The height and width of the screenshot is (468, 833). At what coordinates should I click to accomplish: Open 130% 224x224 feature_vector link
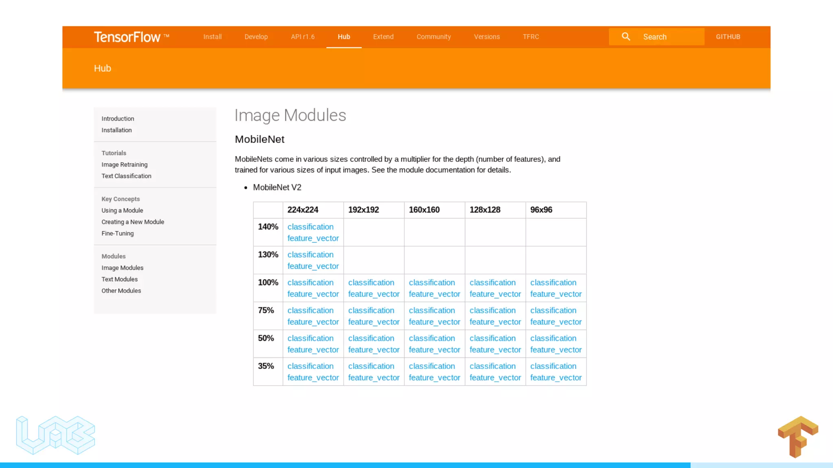(313, 266)
